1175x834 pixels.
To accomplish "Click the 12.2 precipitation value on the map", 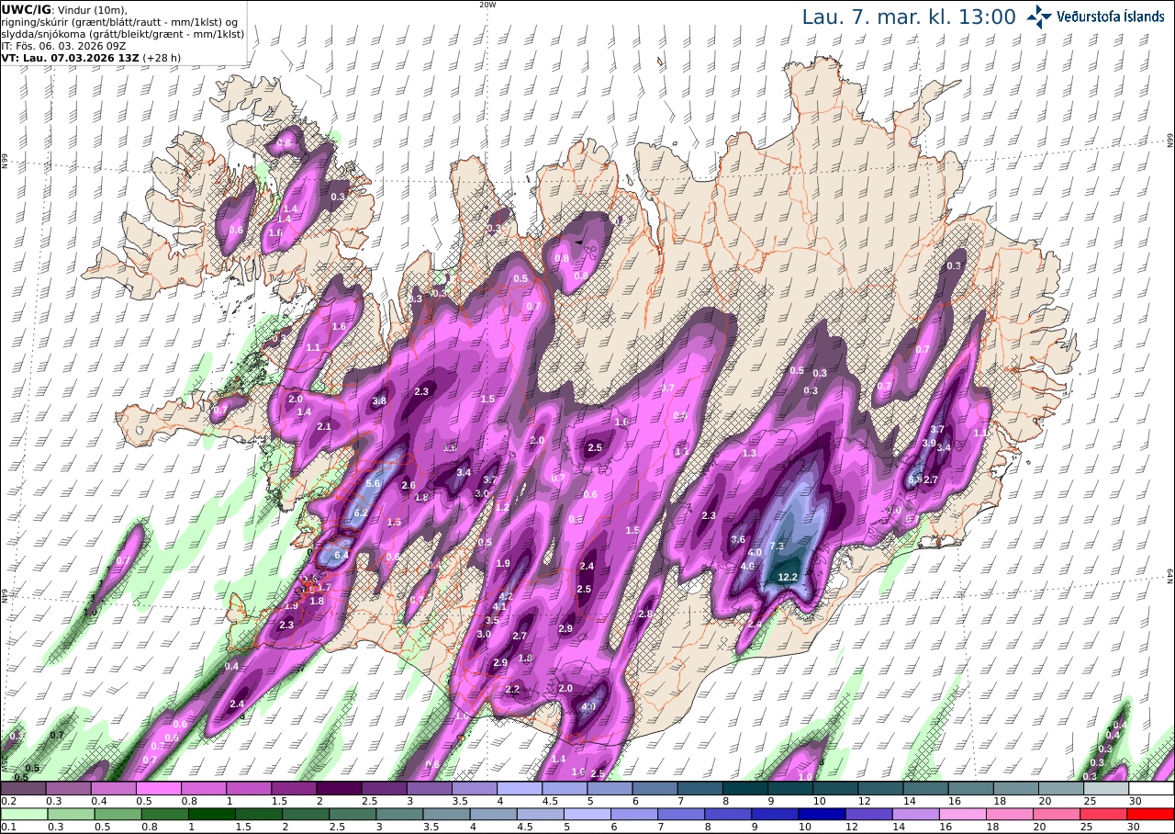I will point(788,577).
